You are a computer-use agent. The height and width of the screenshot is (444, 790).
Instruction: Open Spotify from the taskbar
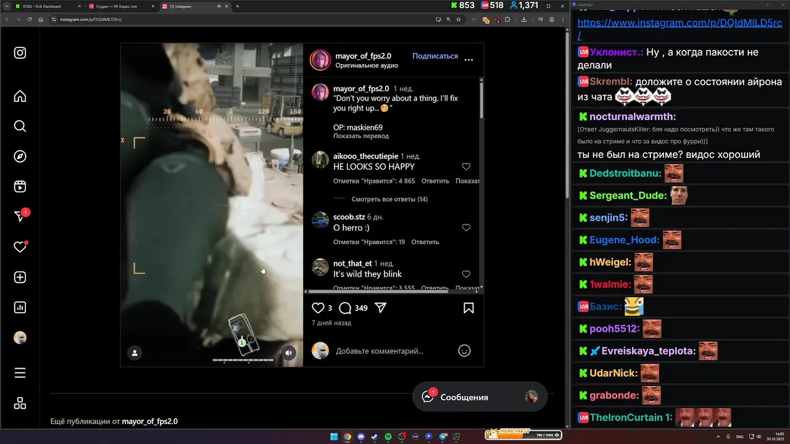pos(388,437)
